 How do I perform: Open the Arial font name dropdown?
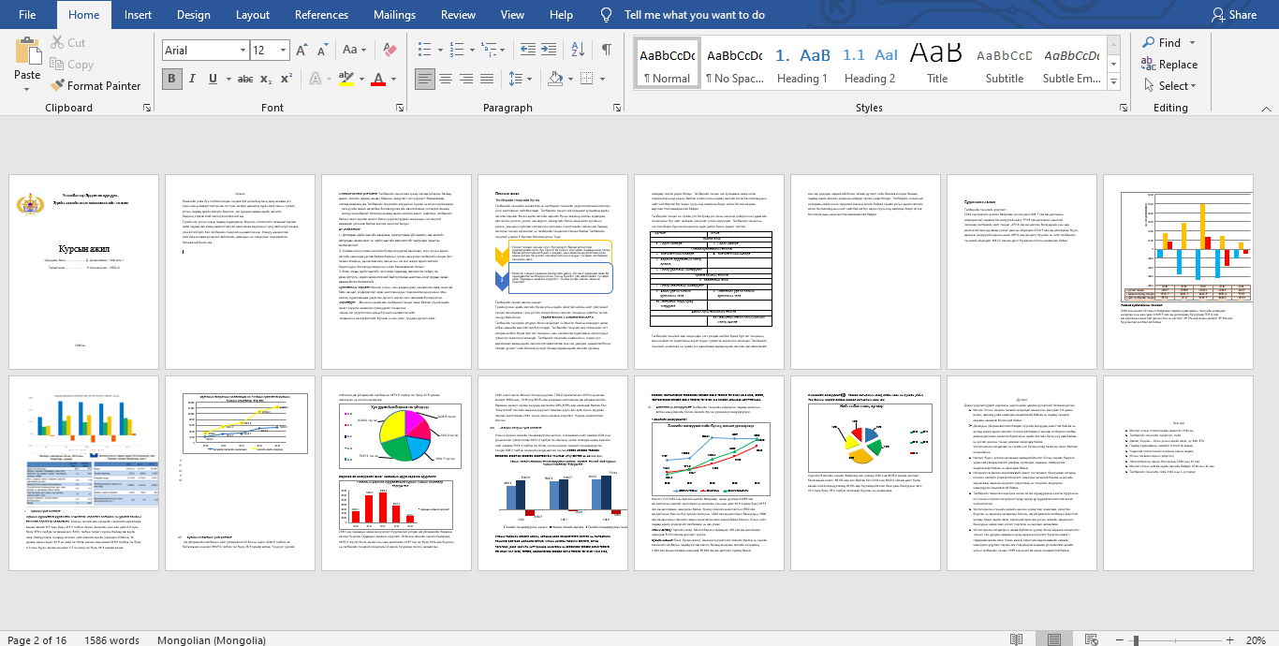point(241,51)
